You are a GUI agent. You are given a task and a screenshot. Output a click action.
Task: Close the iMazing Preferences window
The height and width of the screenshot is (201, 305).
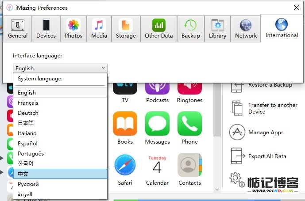point(297,8)
